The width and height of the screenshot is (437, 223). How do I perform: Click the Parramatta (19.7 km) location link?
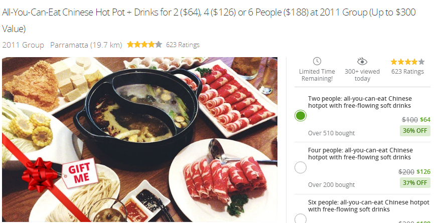point(86,45)
